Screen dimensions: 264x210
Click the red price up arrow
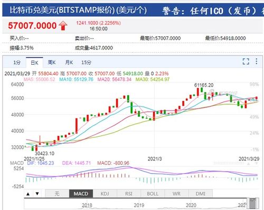(63, 26)
